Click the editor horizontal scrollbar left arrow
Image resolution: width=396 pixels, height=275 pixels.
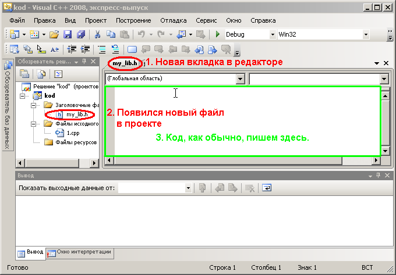coord(109,160)
